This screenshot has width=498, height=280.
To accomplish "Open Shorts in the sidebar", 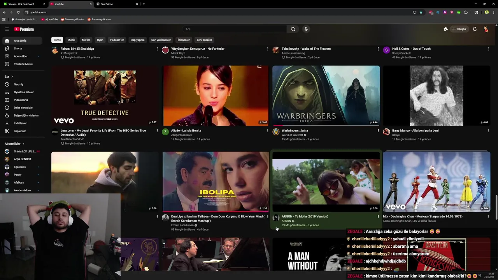I will [22, 49].
